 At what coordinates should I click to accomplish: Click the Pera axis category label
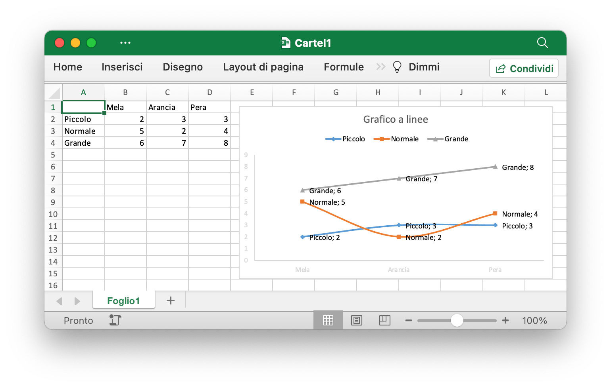495,270
